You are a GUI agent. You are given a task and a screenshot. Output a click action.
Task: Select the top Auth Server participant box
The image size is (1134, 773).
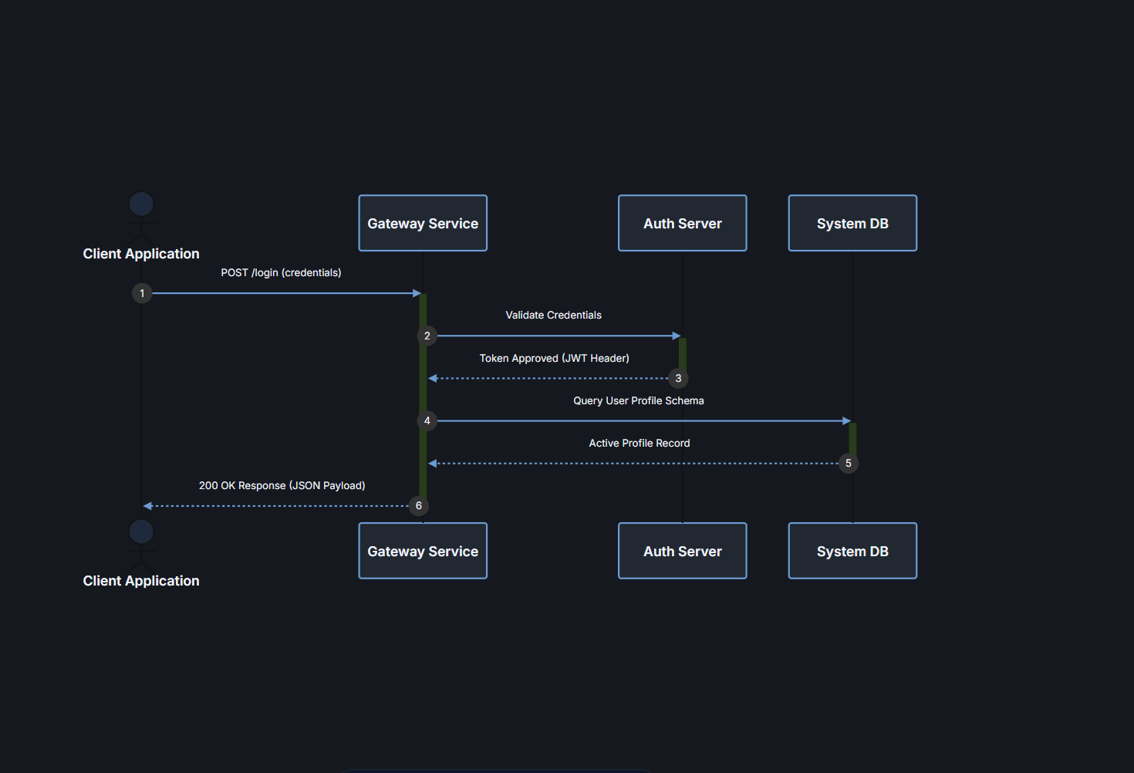[x=683, y=223]
